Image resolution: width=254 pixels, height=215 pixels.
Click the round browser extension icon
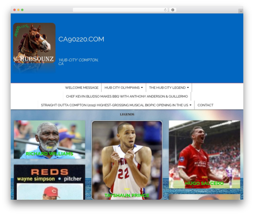click(x=173, y=10)
